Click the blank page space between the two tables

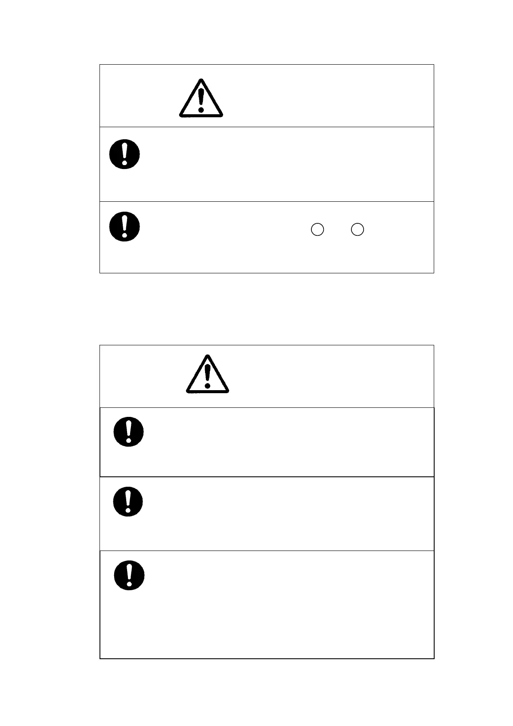267,309
